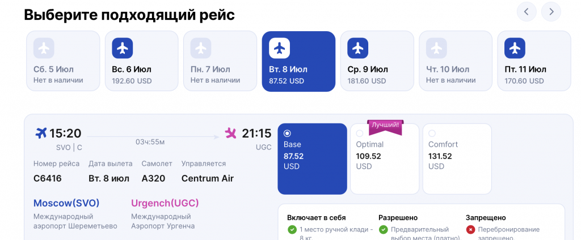Click the blue departure plane icon near 15:20
Screen dimensions: 581x240
click(x=41, y=133)
